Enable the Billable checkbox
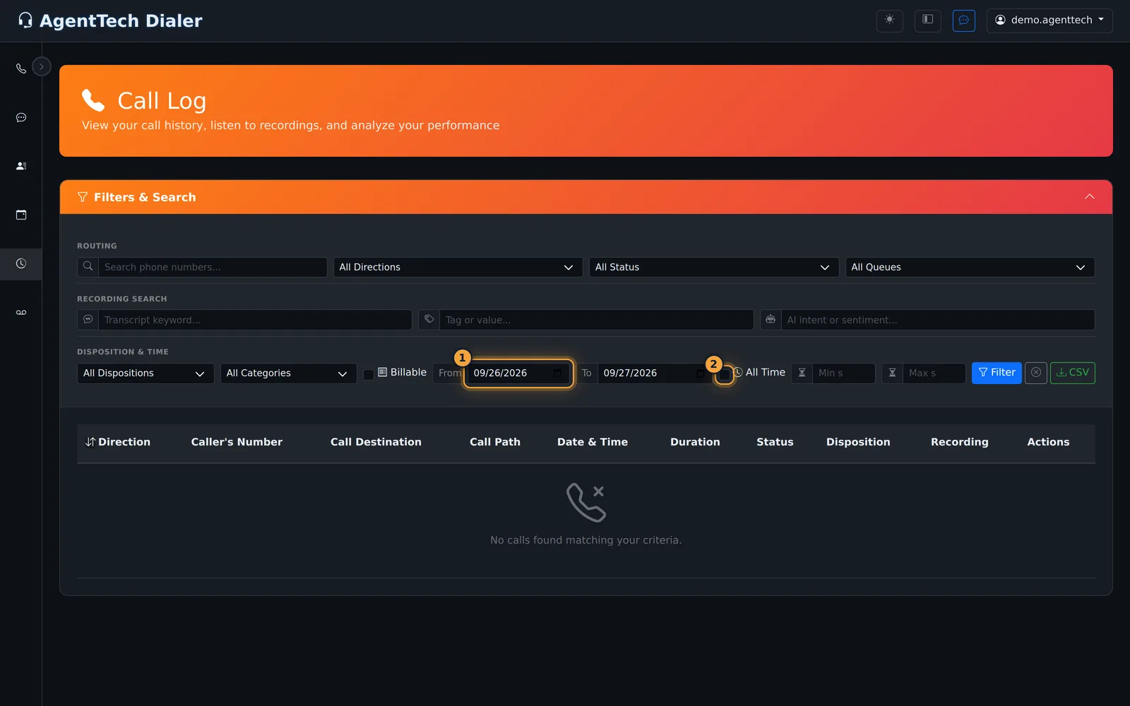Image resolution: width=1130 pixels, height=706 pixels. pyautogui.click(x=369, y=375)
